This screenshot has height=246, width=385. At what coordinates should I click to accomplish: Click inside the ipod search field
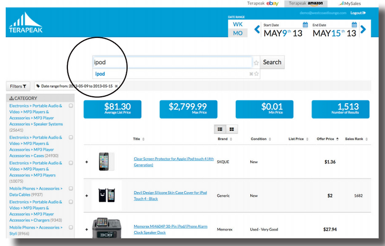pos(173,63)
